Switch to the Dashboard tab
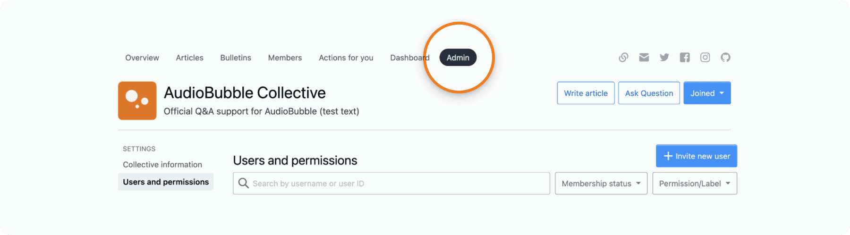Screen dimensions: 850x235 click(x=410, y=58)
